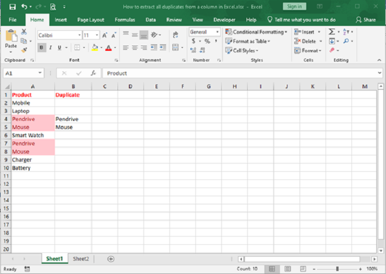Adjust the zoom slider handle
Image resolution: width=386 pixels, height=274 pixels.
pos(337,269)
